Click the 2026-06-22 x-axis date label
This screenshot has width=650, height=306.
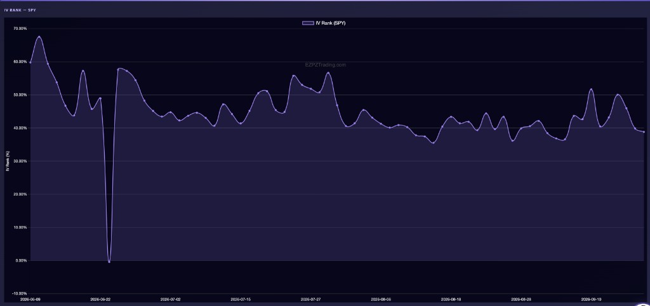[101, 299]
